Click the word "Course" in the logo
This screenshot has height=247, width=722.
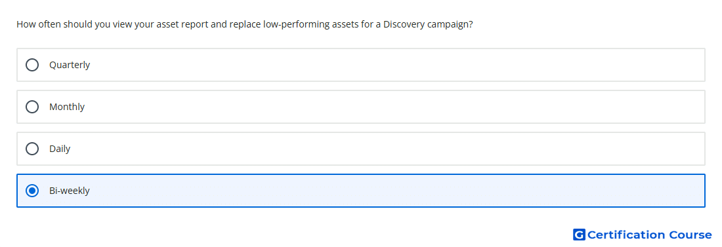690,235
